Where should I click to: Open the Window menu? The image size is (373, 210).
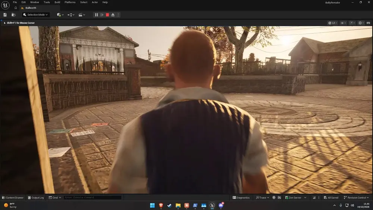[34, 2]
